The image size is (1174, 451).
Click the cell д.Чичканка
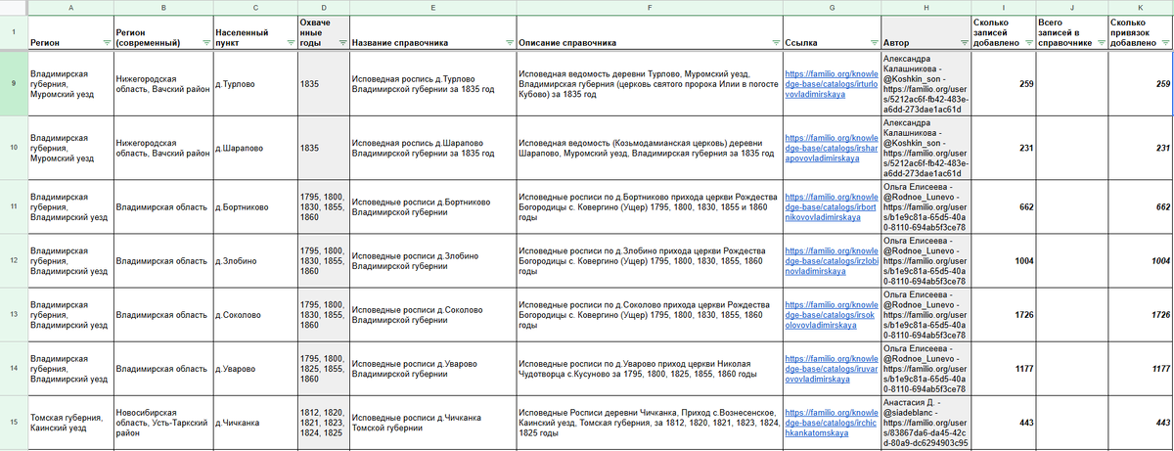tap(253, 422)
